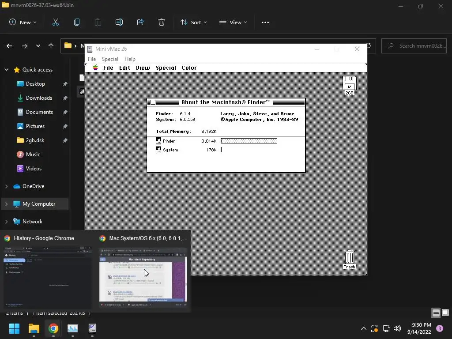Go back in File Explorer
Screen dimensions: 452x339
click(9, 46)
